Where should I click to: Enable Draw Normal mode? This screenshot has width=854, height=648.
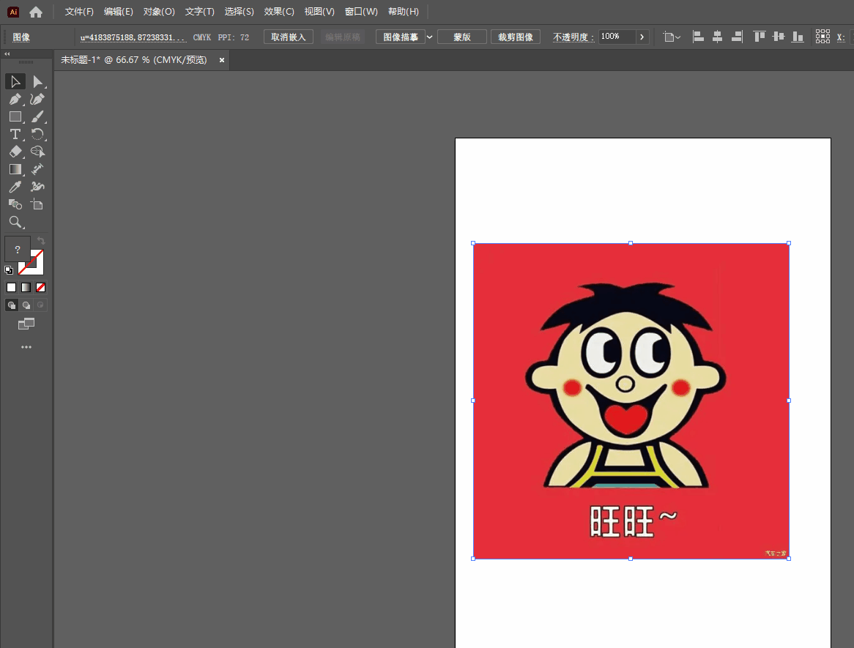coord(12,305)
